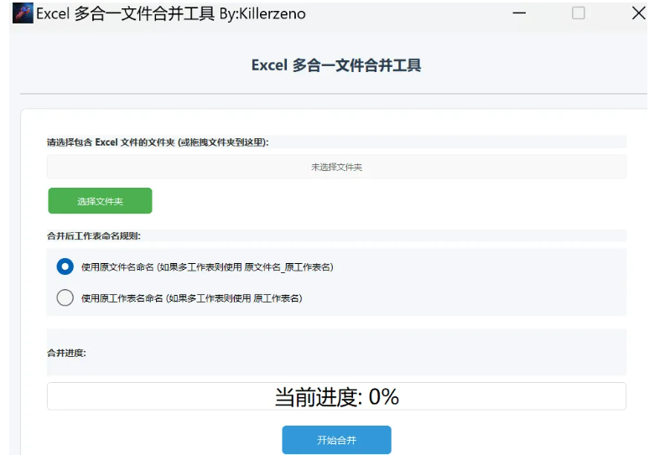Click the window title By:Killerzeno text
The image size is (670, 465).
[262, 13]
